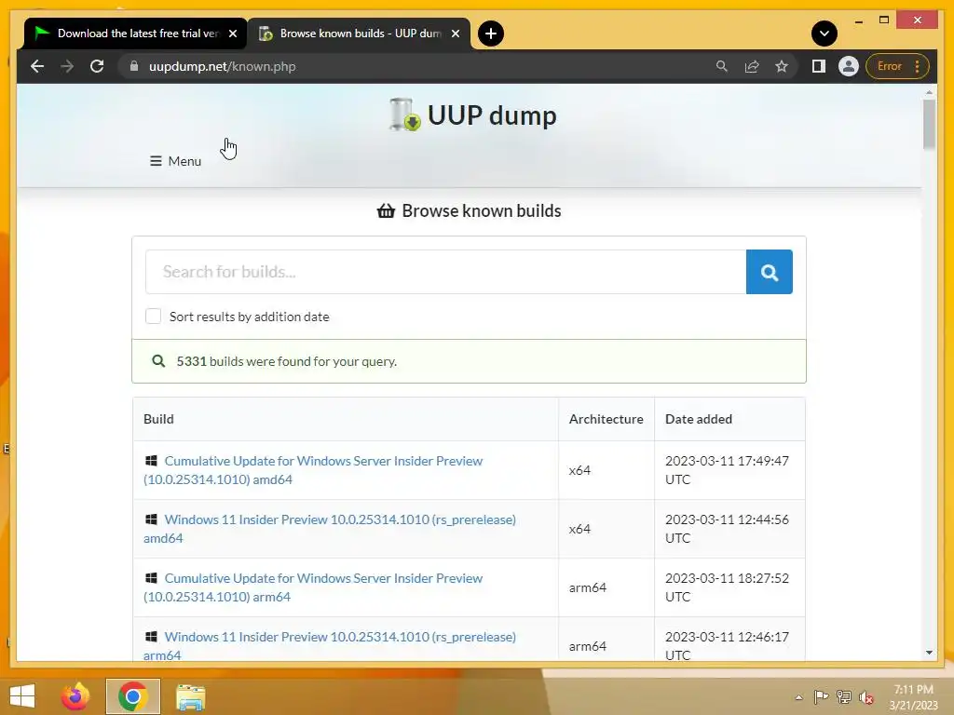Image resolution: width=954 pixels, height=715 pixels.
Task: Open the Chrome profile avatar
Action: (848, 66)
